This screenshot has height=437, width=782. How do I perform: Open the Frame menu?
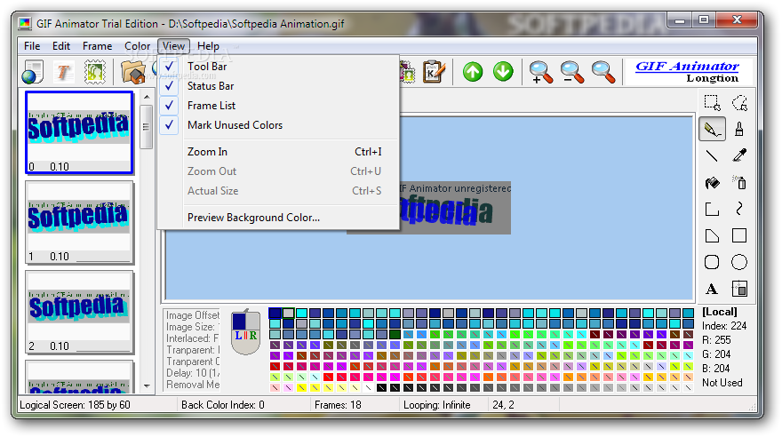click(97, 46)
